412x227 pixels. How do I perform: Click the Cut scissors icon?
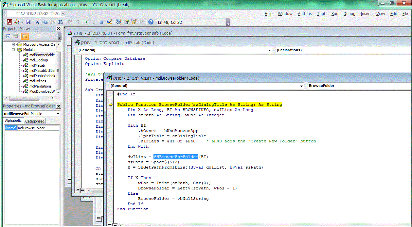(x=37, y=22)
